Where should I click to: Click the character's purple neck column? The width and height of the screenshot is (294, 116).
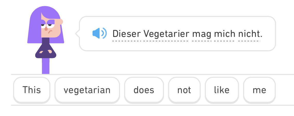[x=45, y=66]
